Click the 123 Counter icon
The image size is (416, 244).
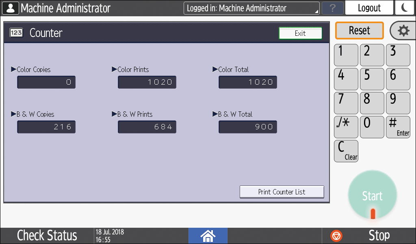coord(16,33)
